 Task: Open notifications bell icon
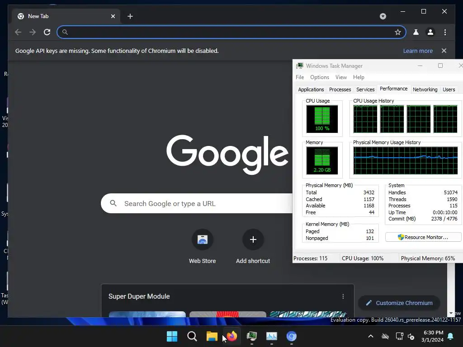[451, 336]
